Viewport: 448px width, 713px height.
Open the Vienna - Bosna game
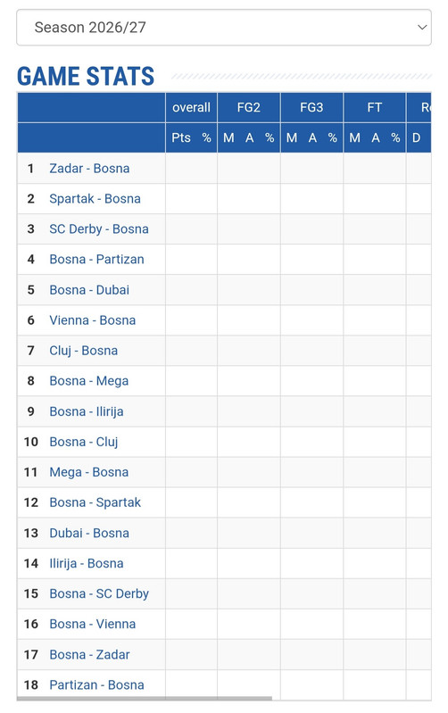pos(93,320)
